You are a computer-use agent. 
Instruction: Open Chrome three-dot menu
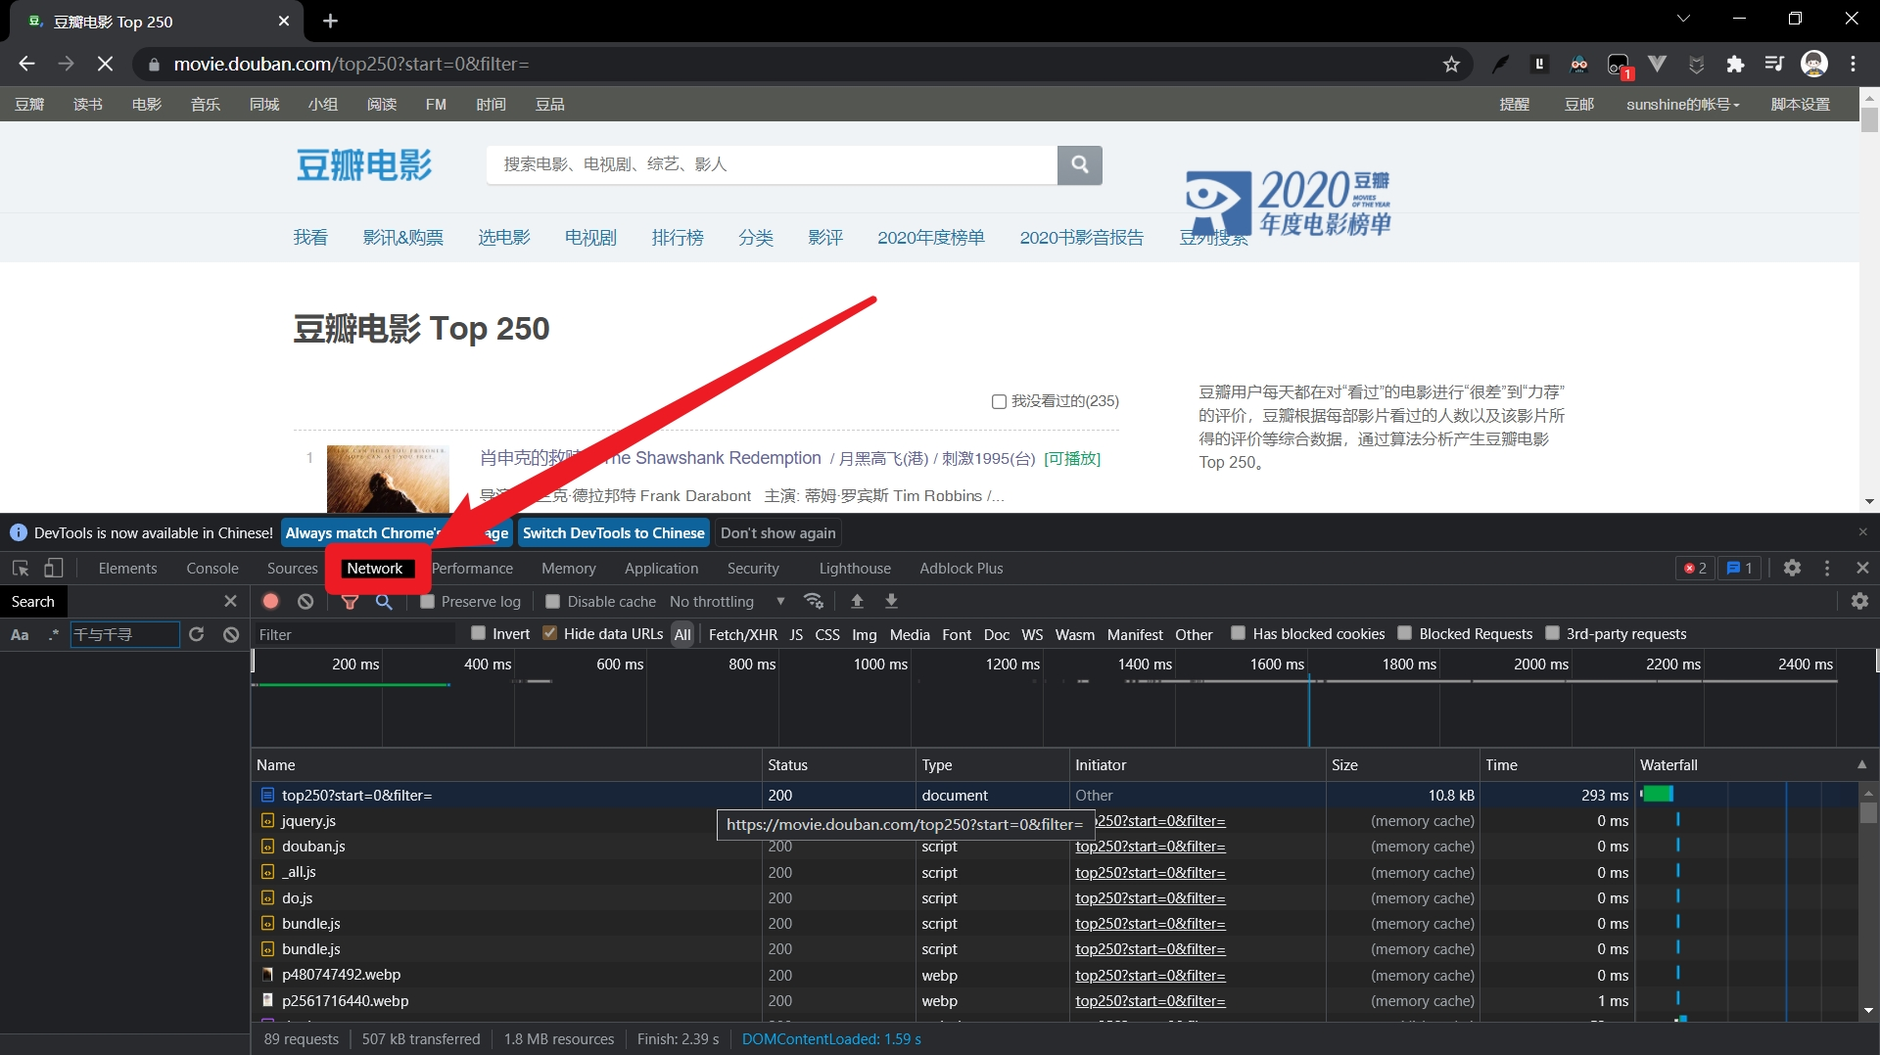click(1853, 65)
